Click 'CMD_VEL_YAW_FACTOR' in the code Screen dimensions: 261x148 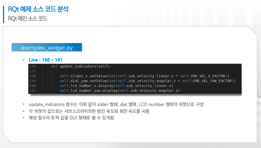click(x=212, y=81)
